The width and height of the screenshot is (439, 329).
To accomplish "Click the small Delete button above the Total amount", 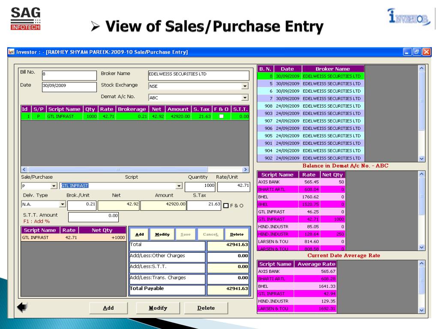I will pos(237,234).
